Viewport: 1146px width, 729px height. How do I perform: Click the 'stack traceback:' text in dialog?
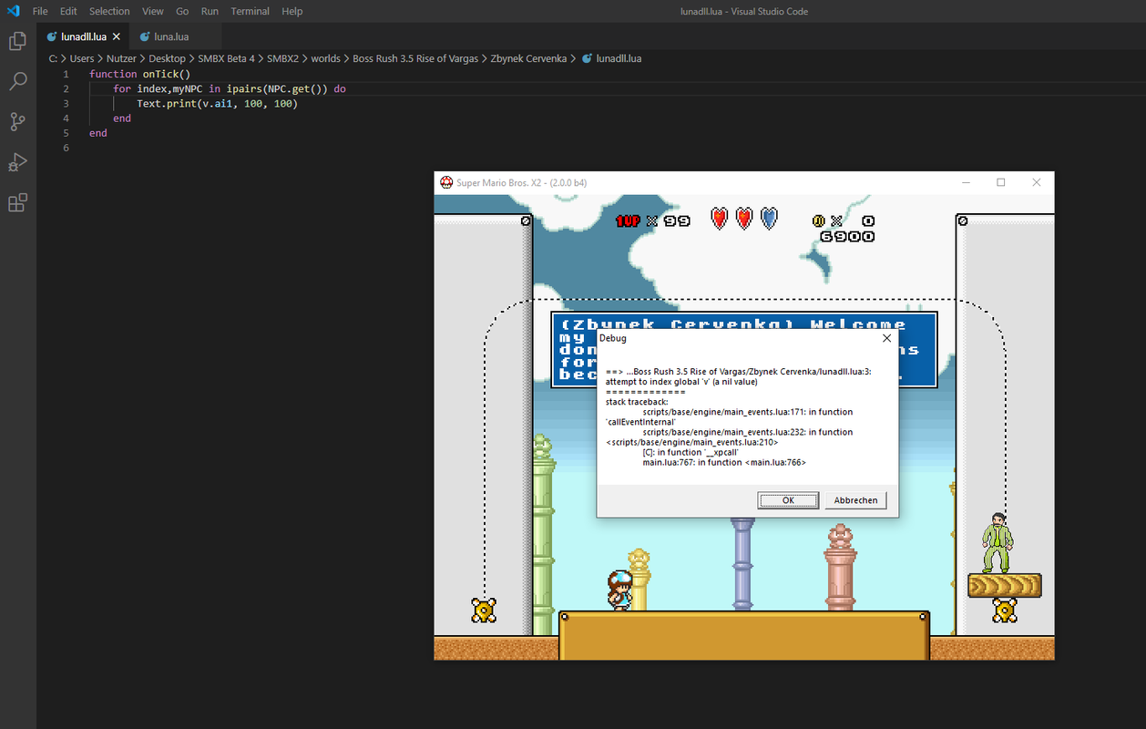pos(637,402)
